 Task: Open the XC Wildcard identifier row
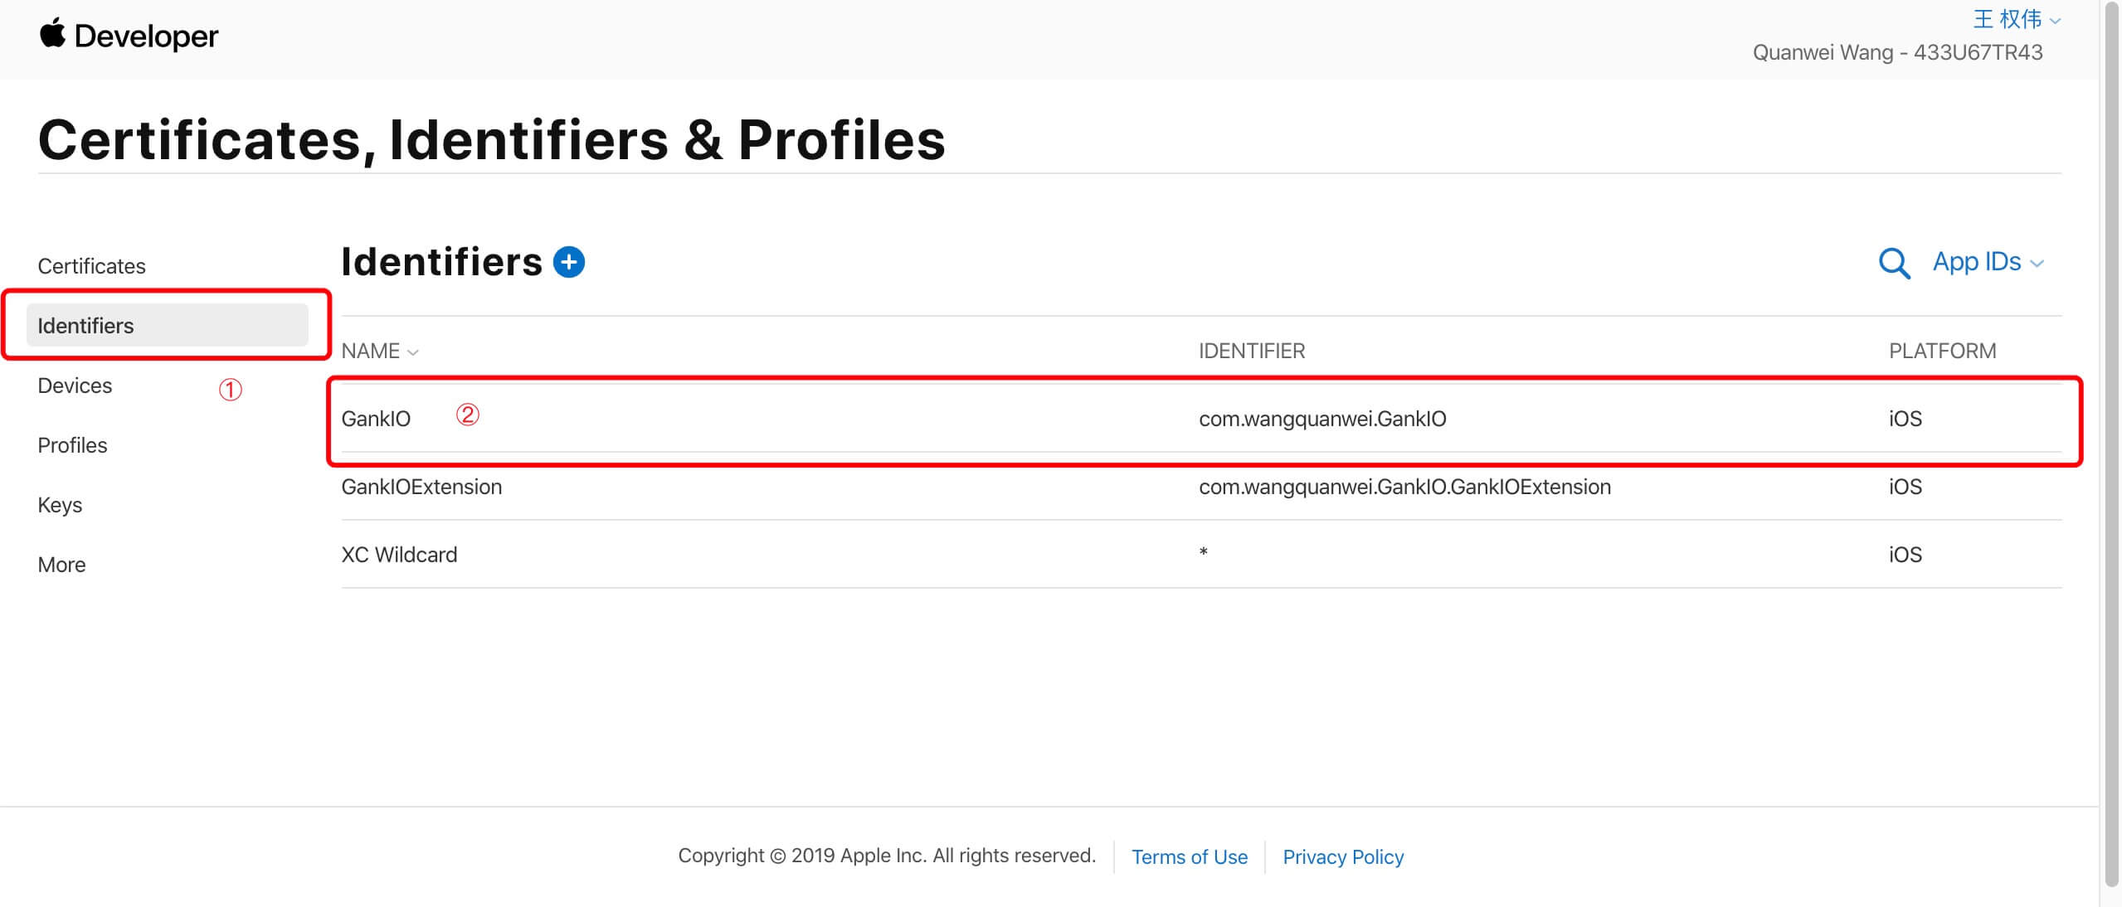point(1201,555)
